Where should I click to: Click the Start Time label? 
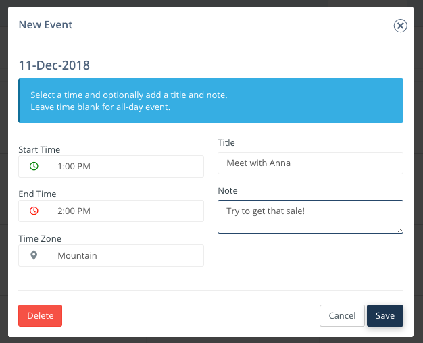tap(39, 149)
